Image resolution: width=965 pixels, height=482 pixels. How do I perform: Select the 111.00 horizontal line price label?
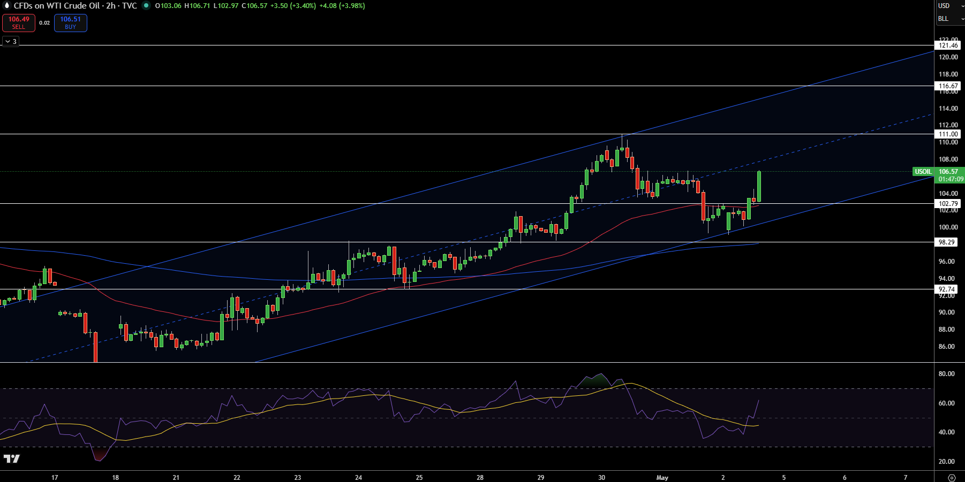coord(948,134)
